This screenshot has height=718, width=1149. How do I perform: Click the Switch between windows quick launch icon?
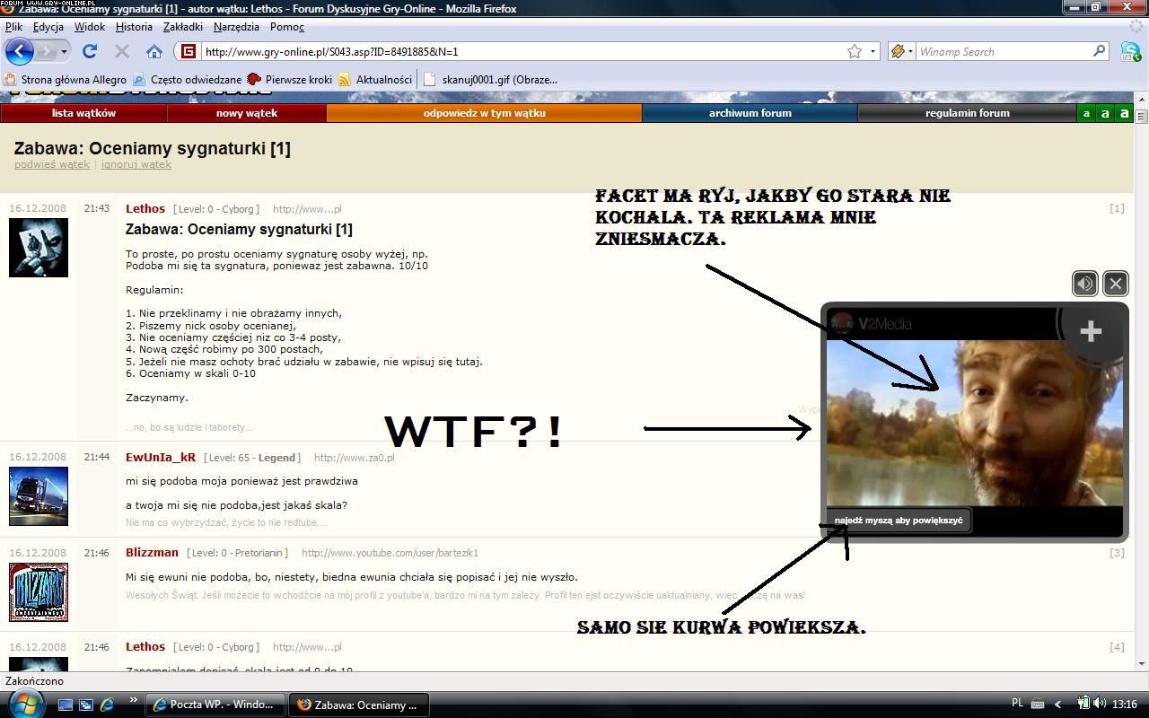pyautogui.click(x=86, y=705)
